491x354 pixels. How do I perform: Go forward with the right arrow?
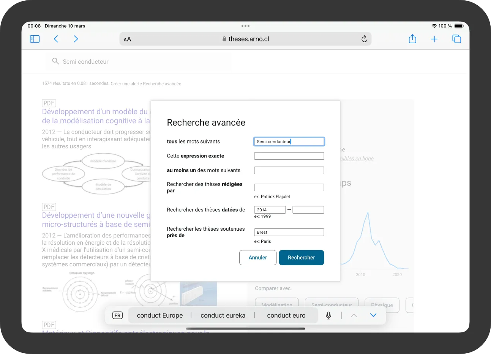coord(76,39)
